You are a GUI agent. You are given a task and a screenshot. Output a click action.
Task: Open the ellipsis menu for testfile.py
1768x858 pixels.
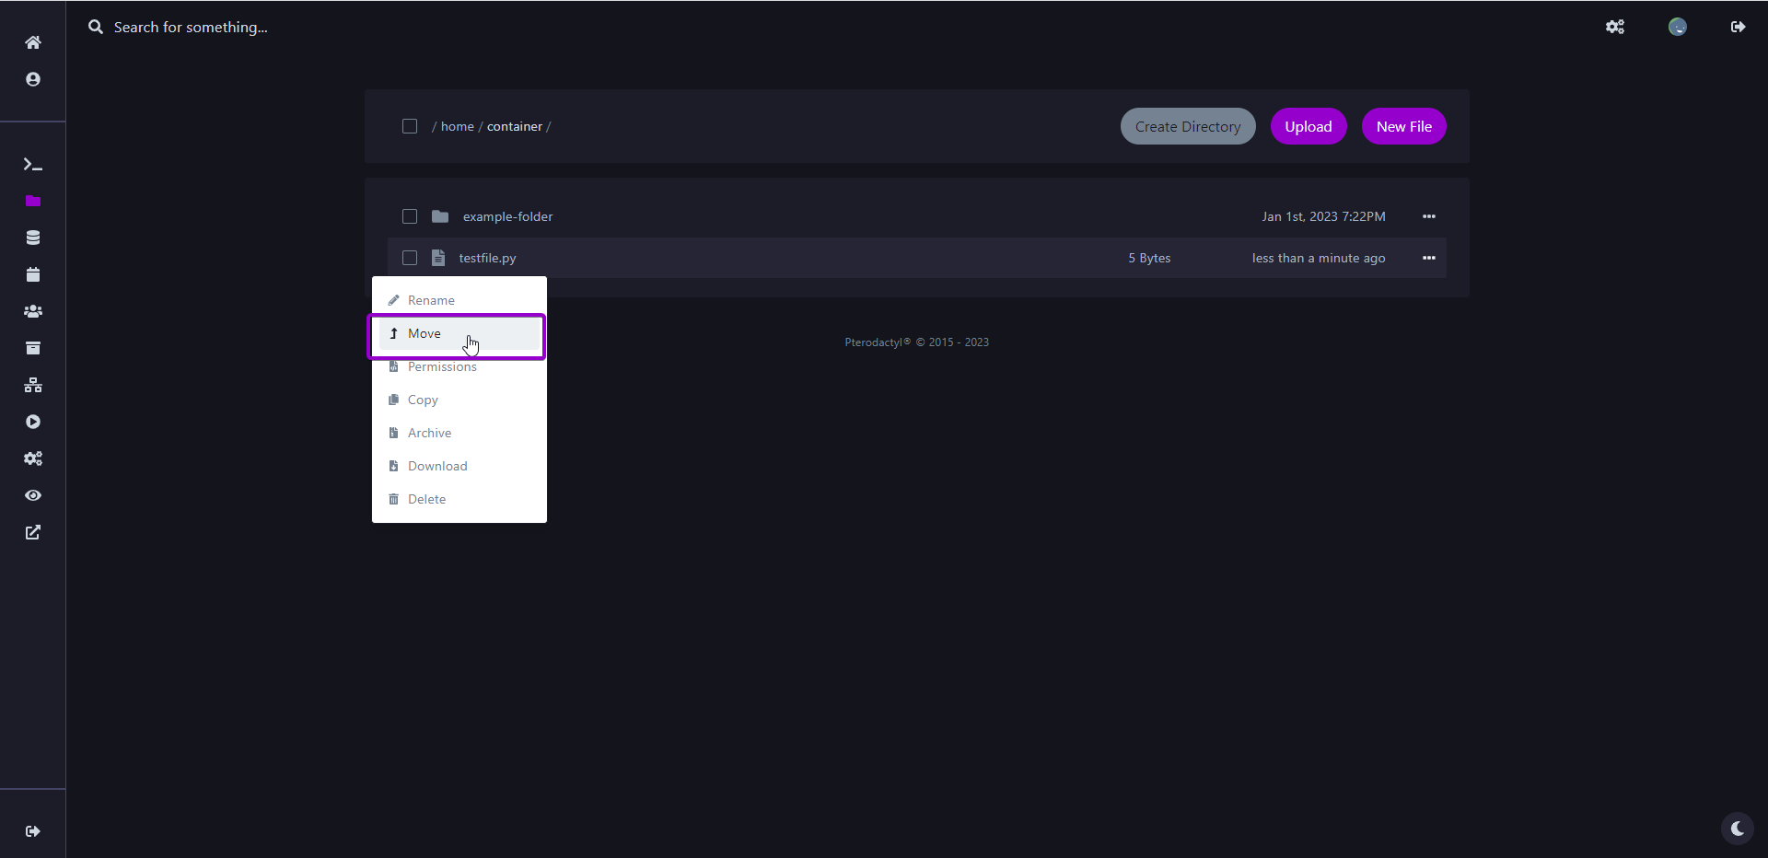pyautogui.click(x=1428, y=258)
